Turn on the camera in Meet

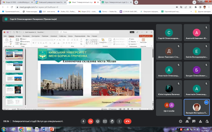90,121
